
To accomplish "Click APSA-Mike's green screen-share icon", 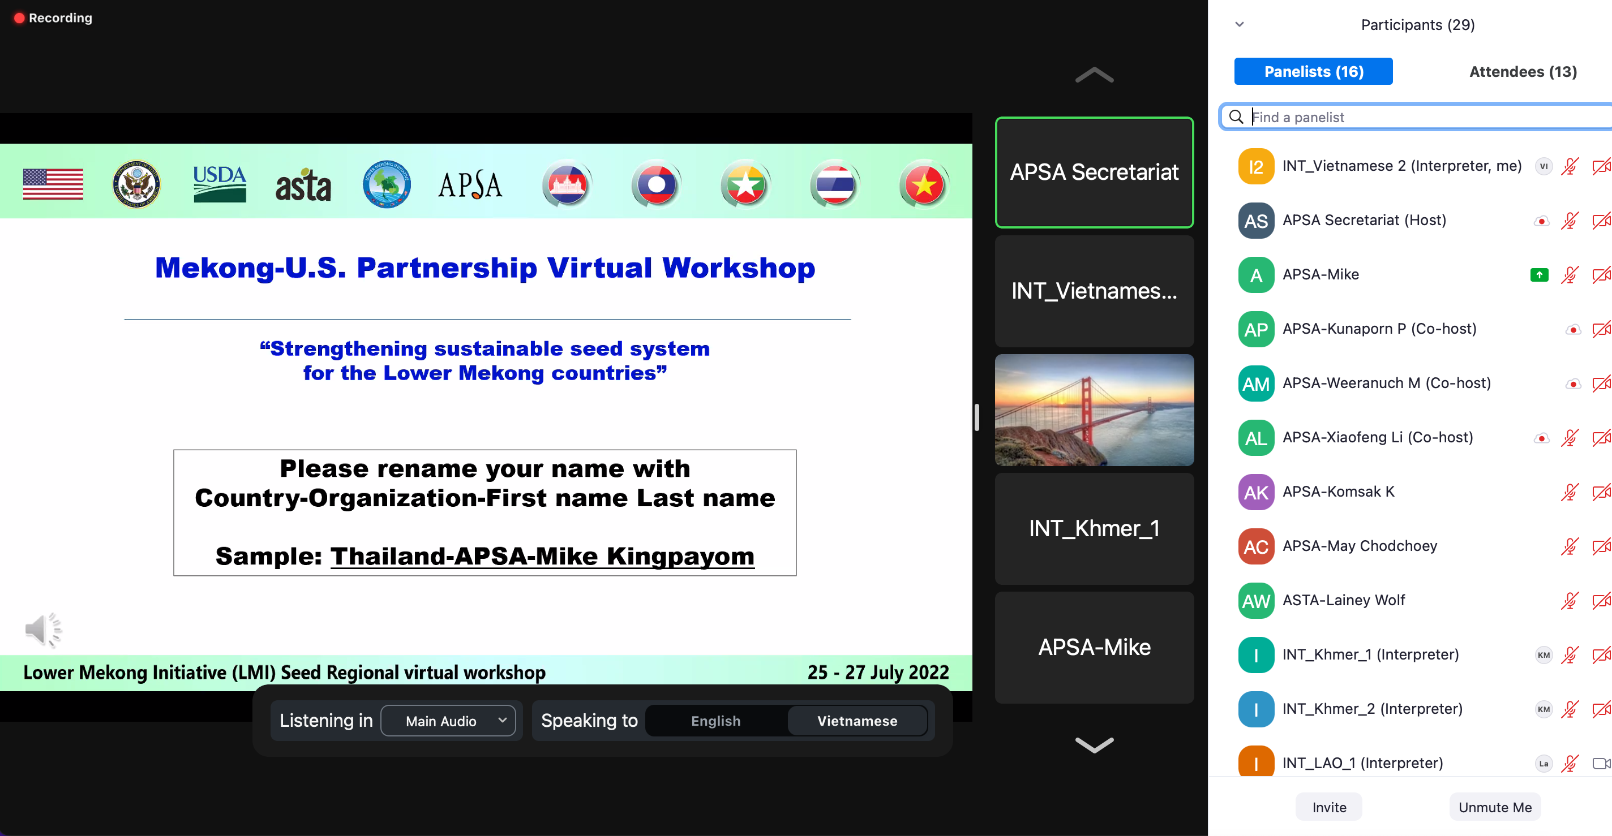I will (1539, 274).
